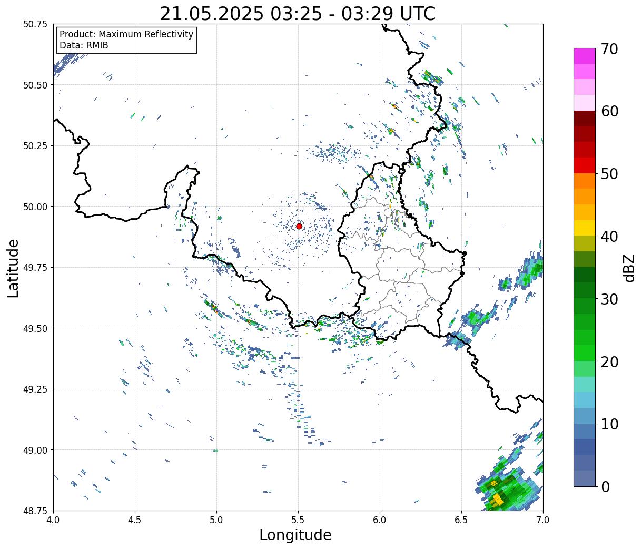Click latitude tick label 49.25

tap(35, 389)
